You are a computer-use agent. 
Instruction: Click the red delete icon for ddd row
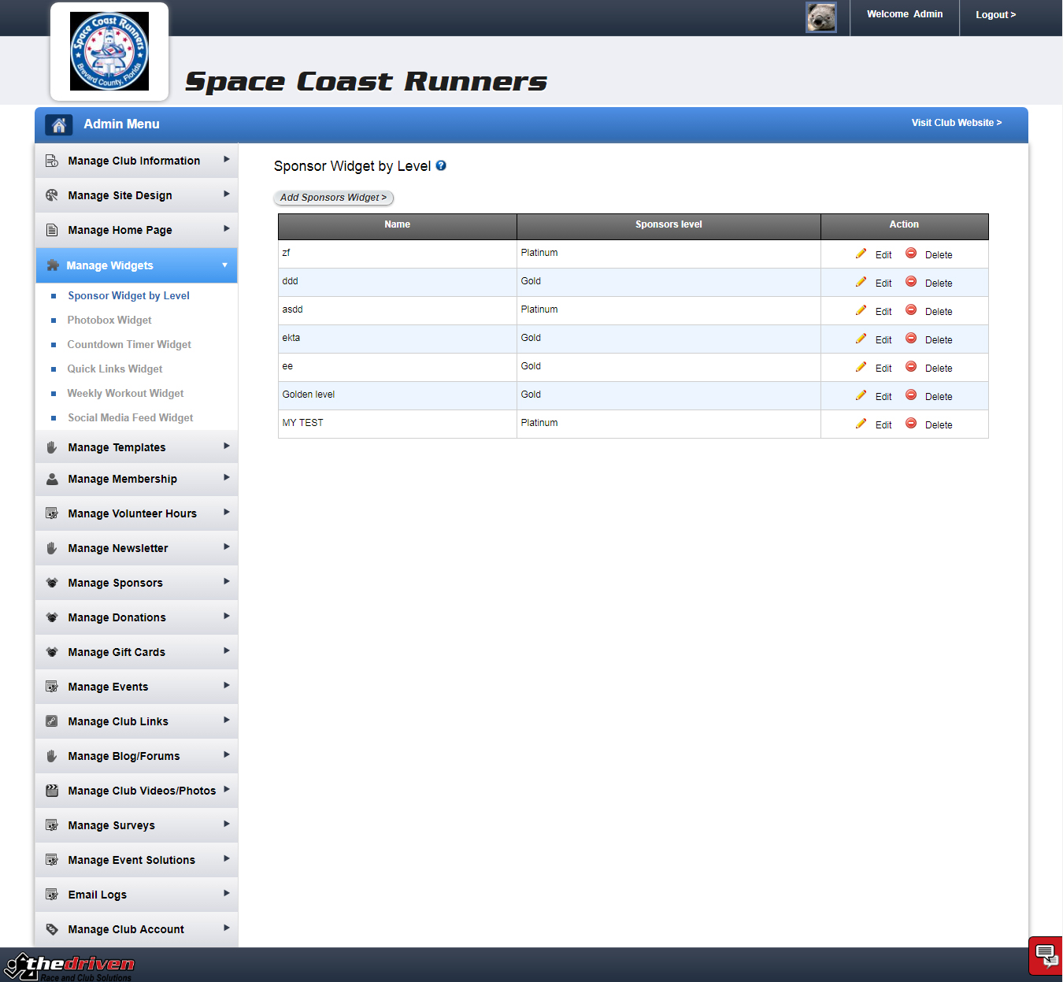911,282
